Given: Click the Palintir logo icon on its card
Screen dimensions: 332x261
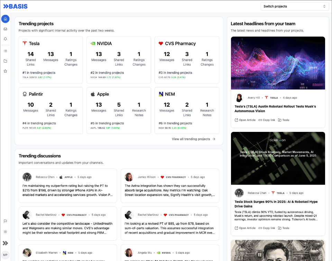Looking at the screenshot, I should click(25, 94).
